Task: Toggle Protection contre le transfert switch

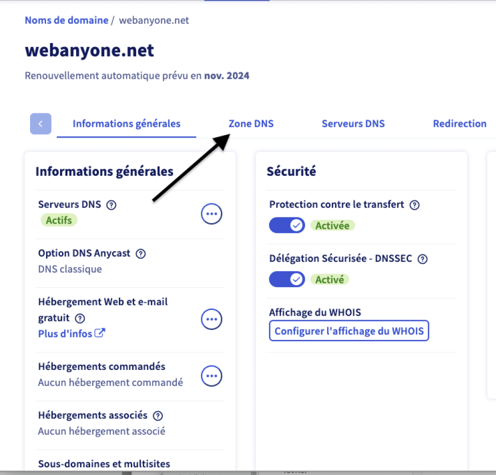Action: 287,225
